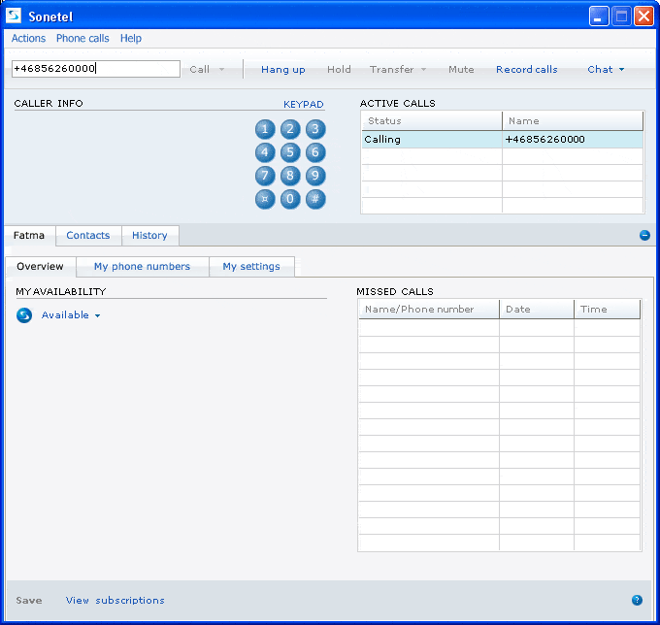Click the phone number input field
Image resolution: width=660 pixels, height=625 pixels.
(x=96, y=69)
